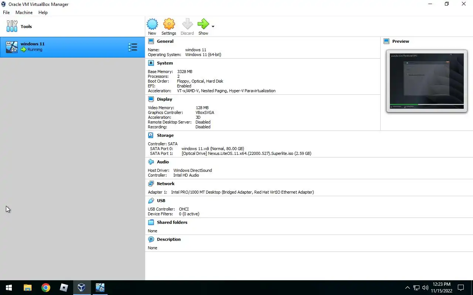Click the Boot Order Floppy, Optical, Hard Disk value
Viewport: 473px width, 295px height.
tap(200, 81)
